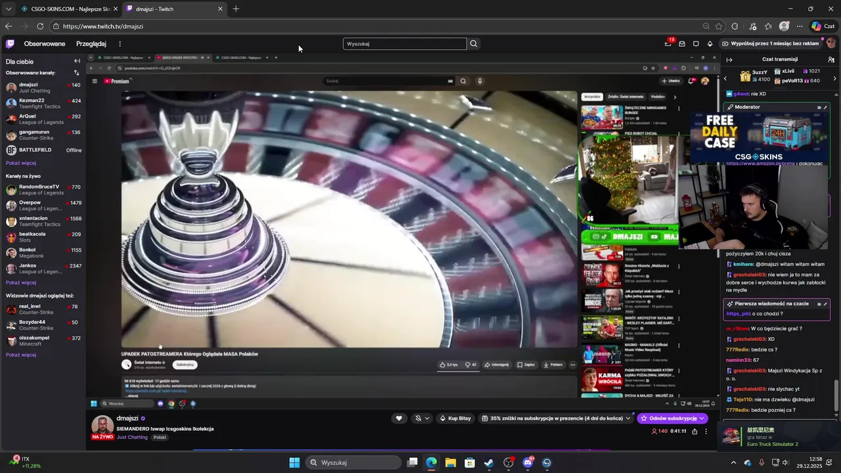Open a new browser tab
The height and width of the screenshot is (473, 841).
[x=236, y=9]
